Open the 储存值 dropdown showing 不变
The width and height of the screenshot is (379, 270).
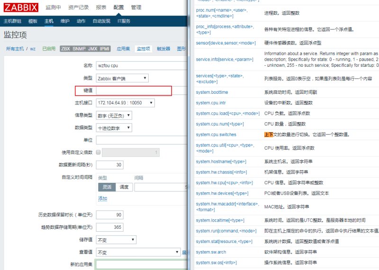coord(116,240)
